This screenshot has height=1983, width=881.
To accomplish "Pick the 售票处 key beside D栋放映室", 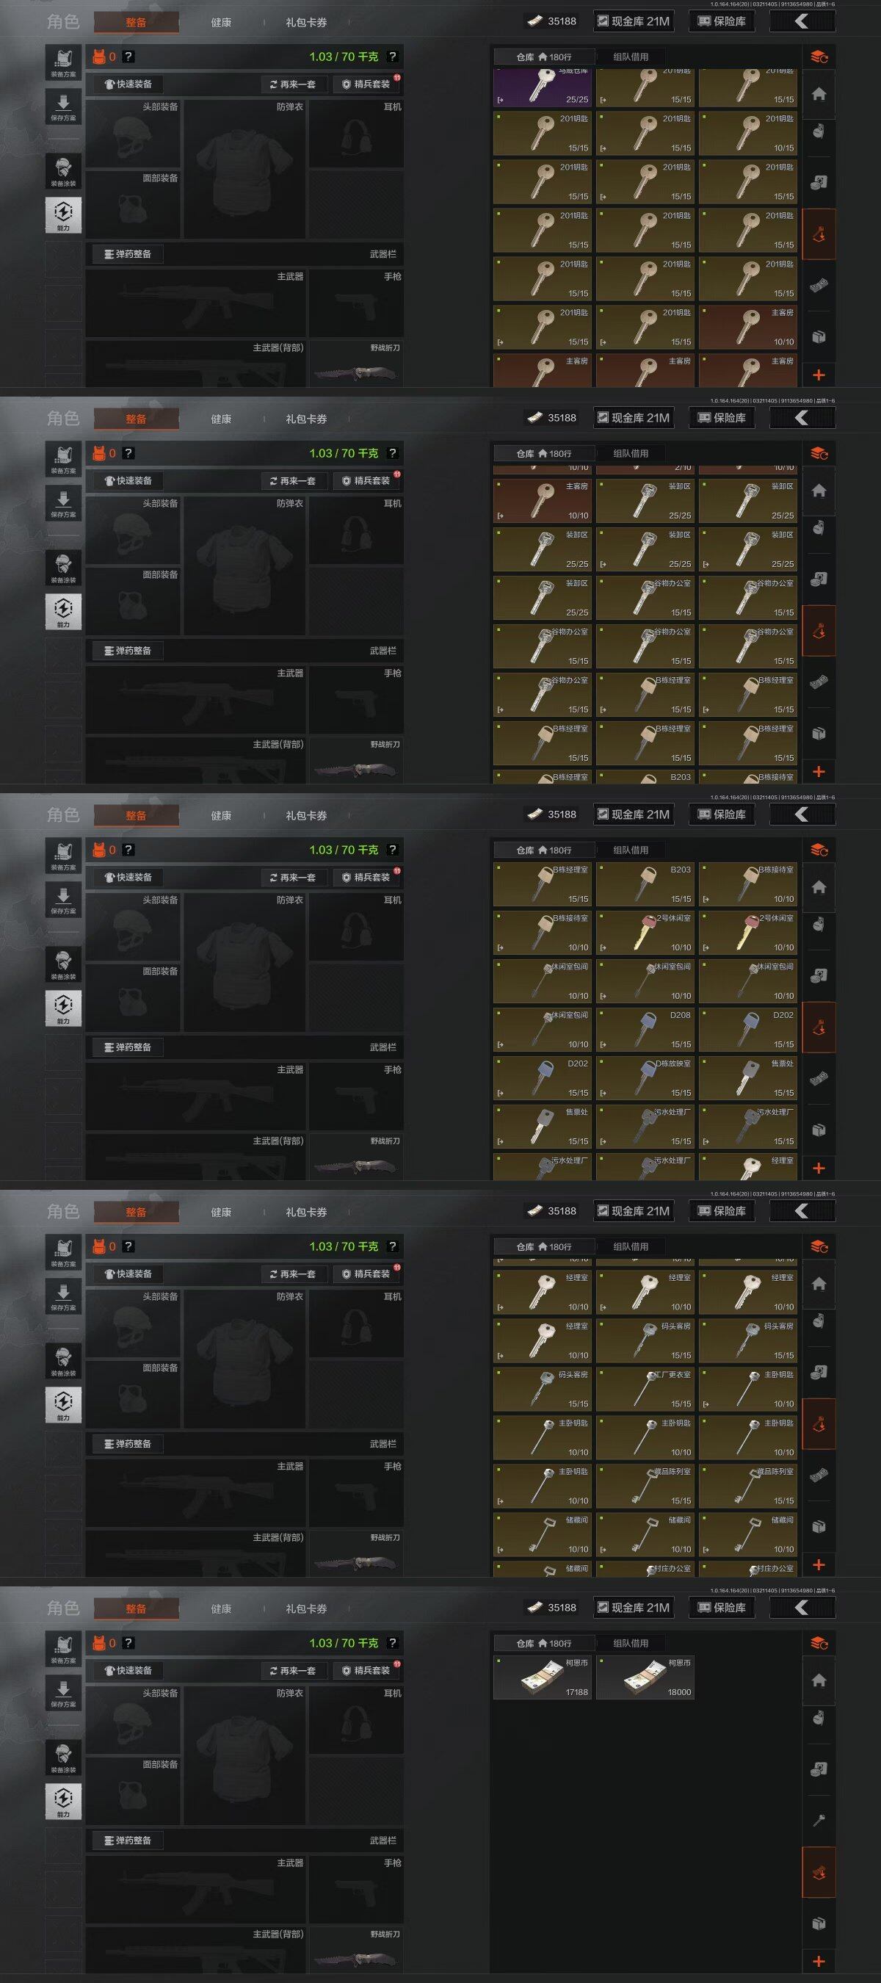I will [x=748, y=1077].
